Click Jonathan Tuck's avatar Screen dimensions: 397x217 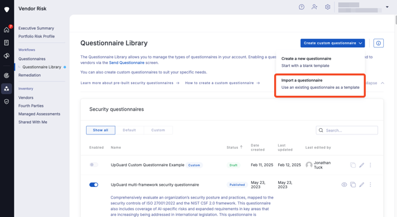(309, 165)
